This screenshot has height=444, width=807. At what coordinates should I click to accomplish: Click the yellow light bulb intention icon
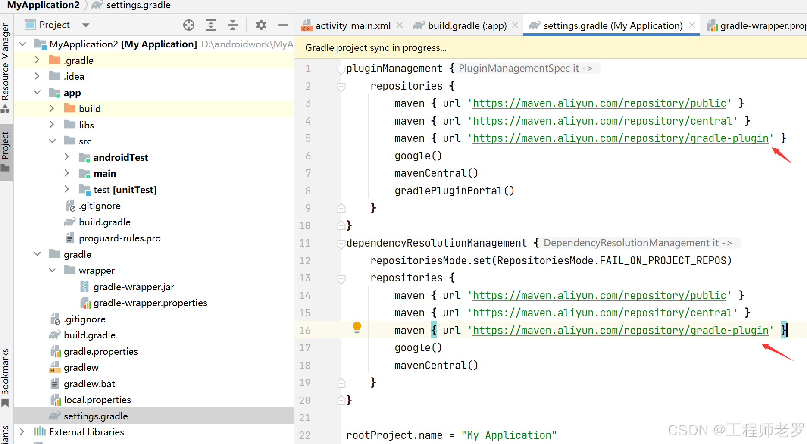tap(357, 328)
